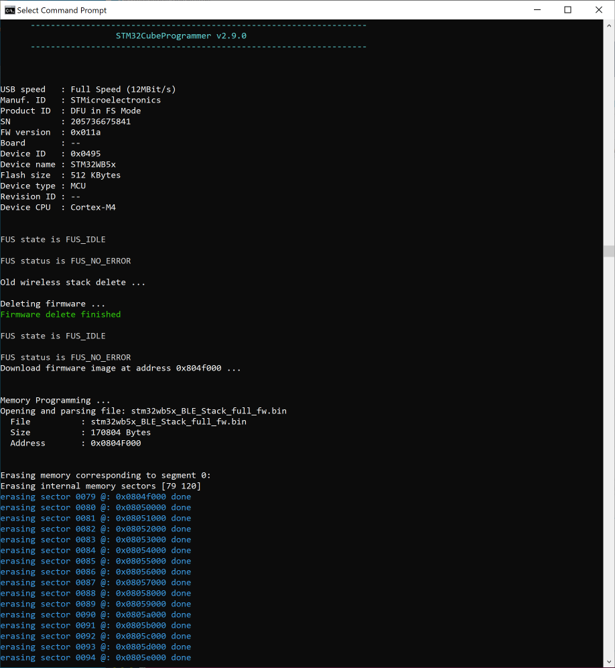
Task: Click the Size 170804 Bytes line
Action: coord(80,432)
